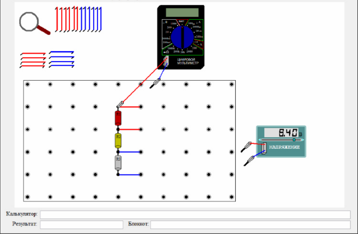Viewport: 358px width, 234px height.
Task: Grab the multimeter's blue probe tip
Action: [155, 83]
